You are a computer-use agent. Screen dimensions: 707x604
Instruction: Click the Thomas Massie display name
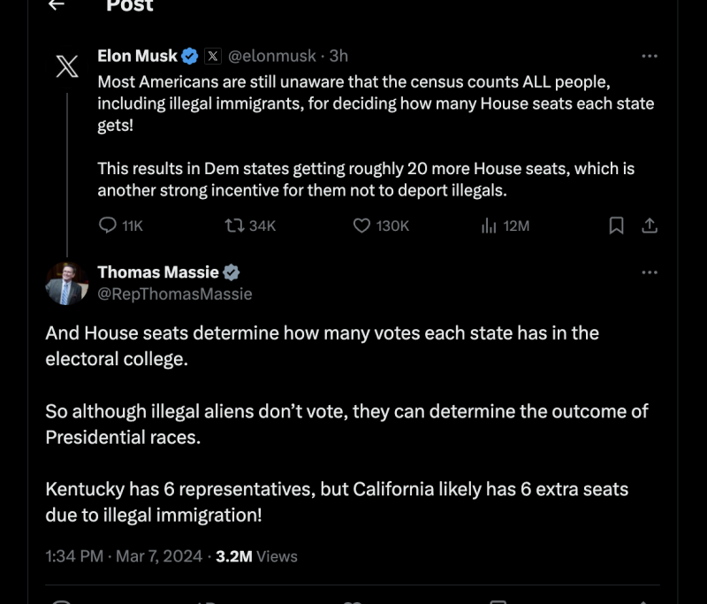(x=158, y=272)
